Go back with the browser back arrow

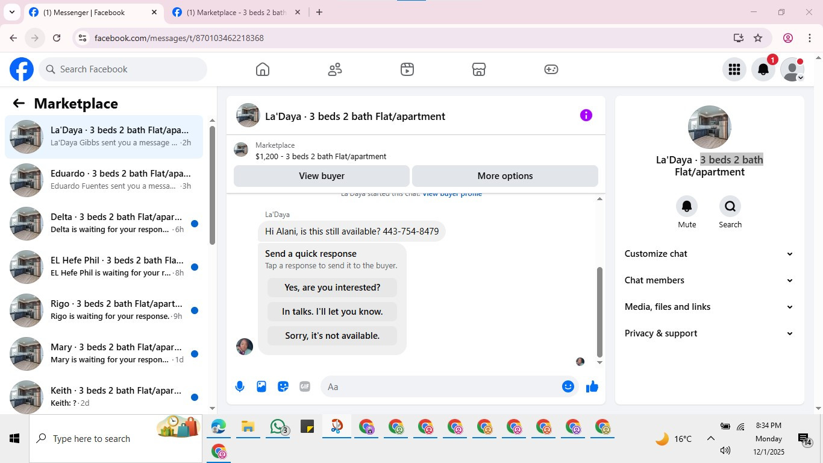point(13,38)
